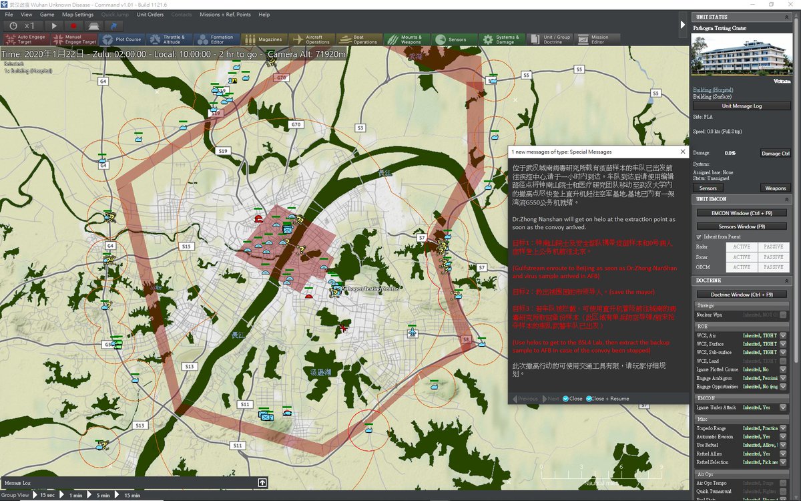Open Throttle & Altitude settings
Viewport: 801px width, 501px height.
click(x=169, y=39)
